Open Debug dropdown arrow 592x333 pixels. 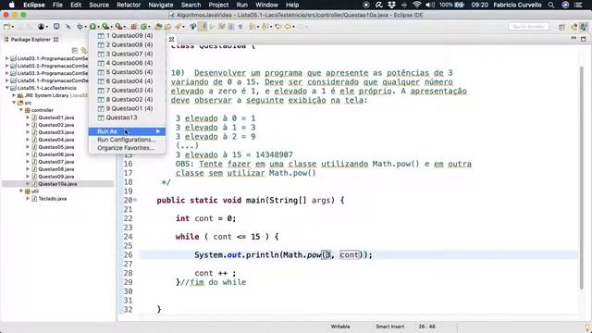click(85, 27)
